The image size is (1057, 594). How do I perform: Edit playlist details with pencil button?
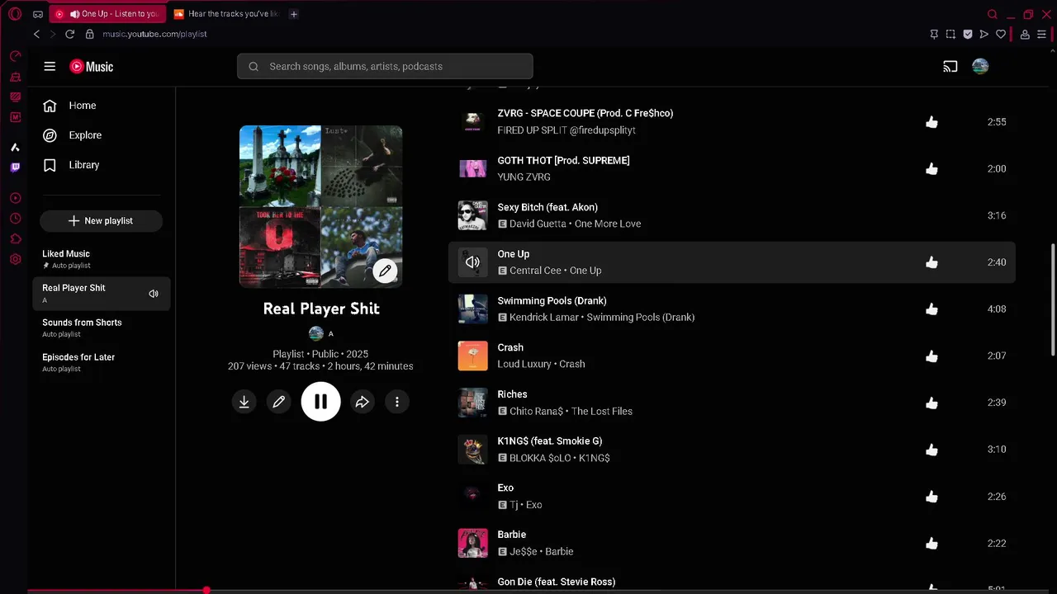click(279, 402)
